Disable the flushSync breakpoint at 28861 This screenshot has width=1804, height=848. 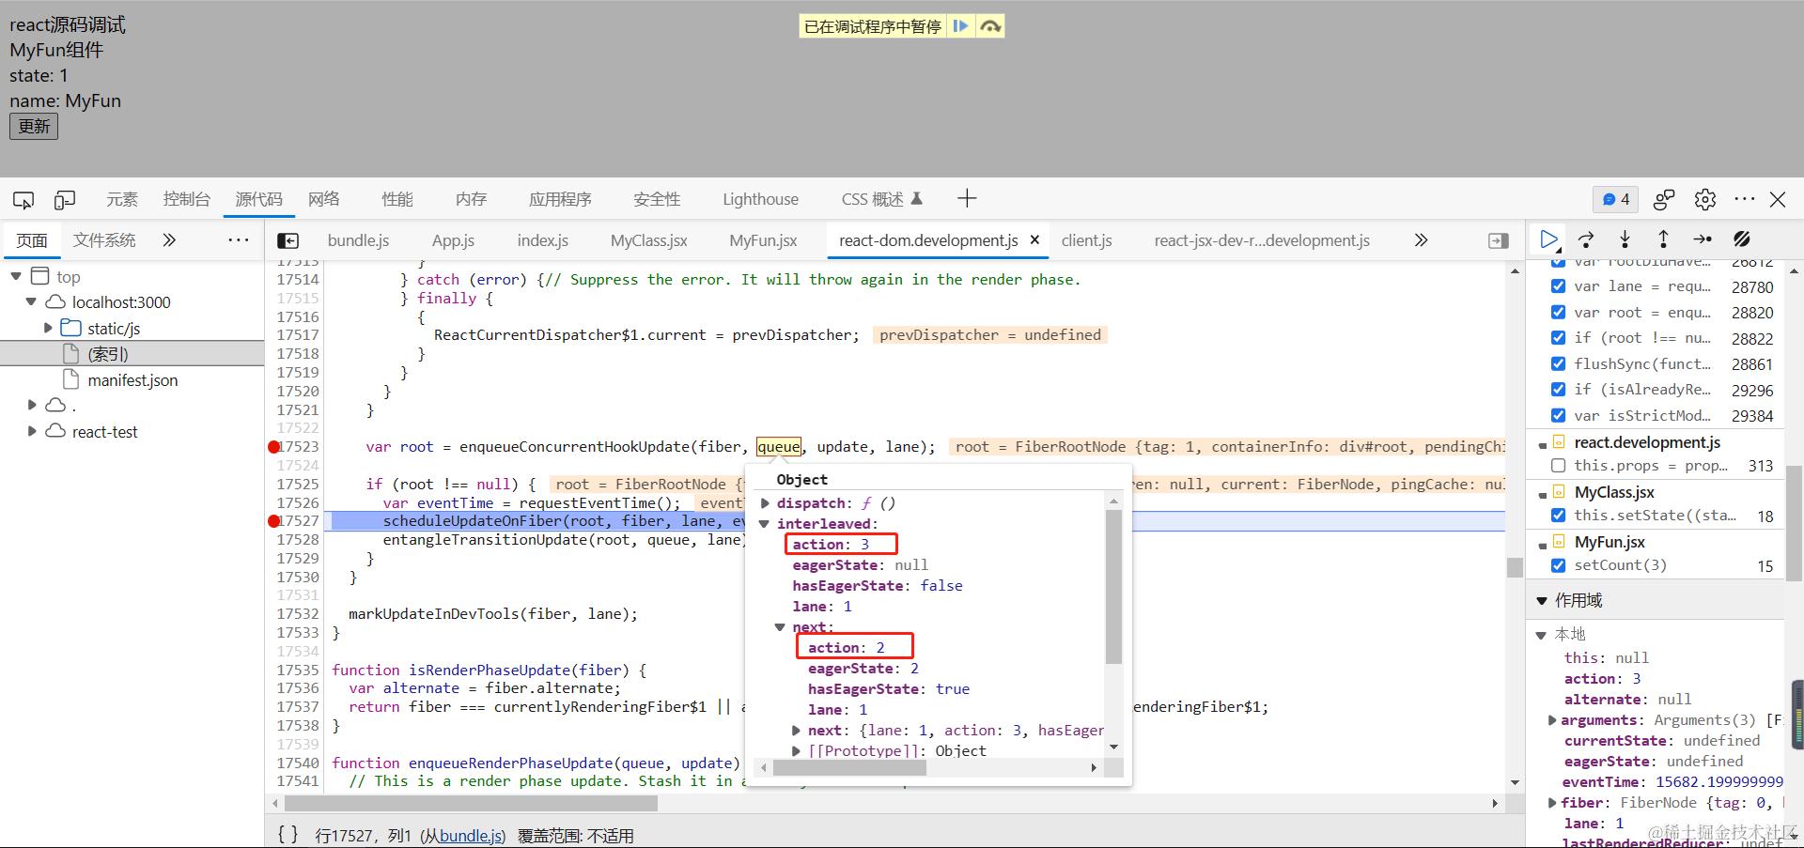(1559, 363)
